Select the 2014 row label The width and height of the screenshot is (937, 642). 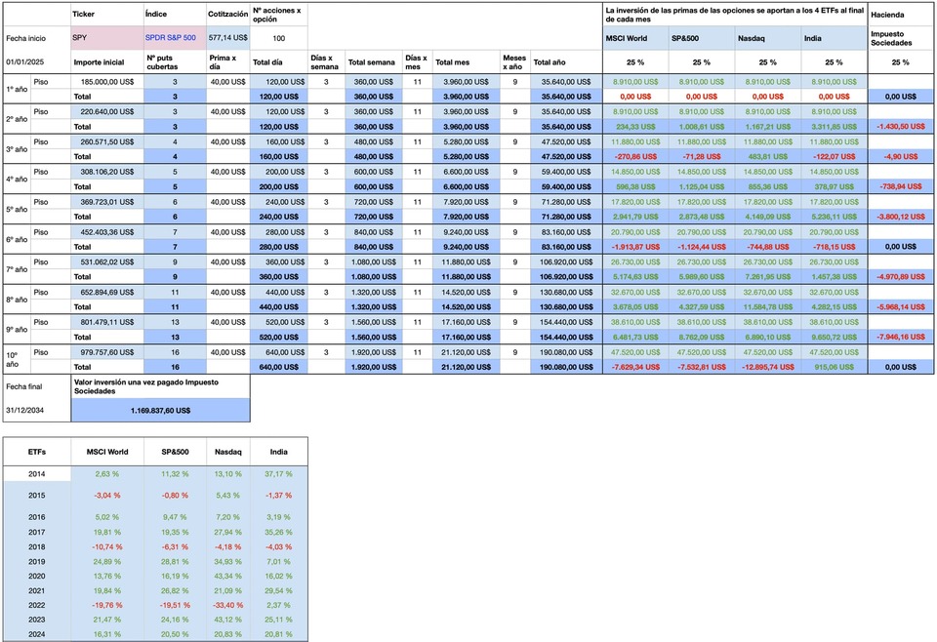pos(36,474)
